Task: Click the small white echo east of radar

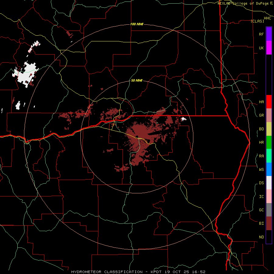Action: click(x=184, y=119)
